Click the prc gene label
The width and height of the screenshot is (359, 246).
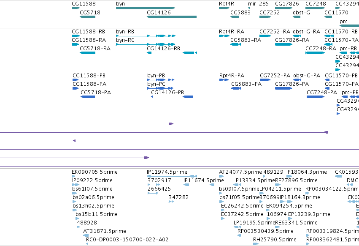343,21
